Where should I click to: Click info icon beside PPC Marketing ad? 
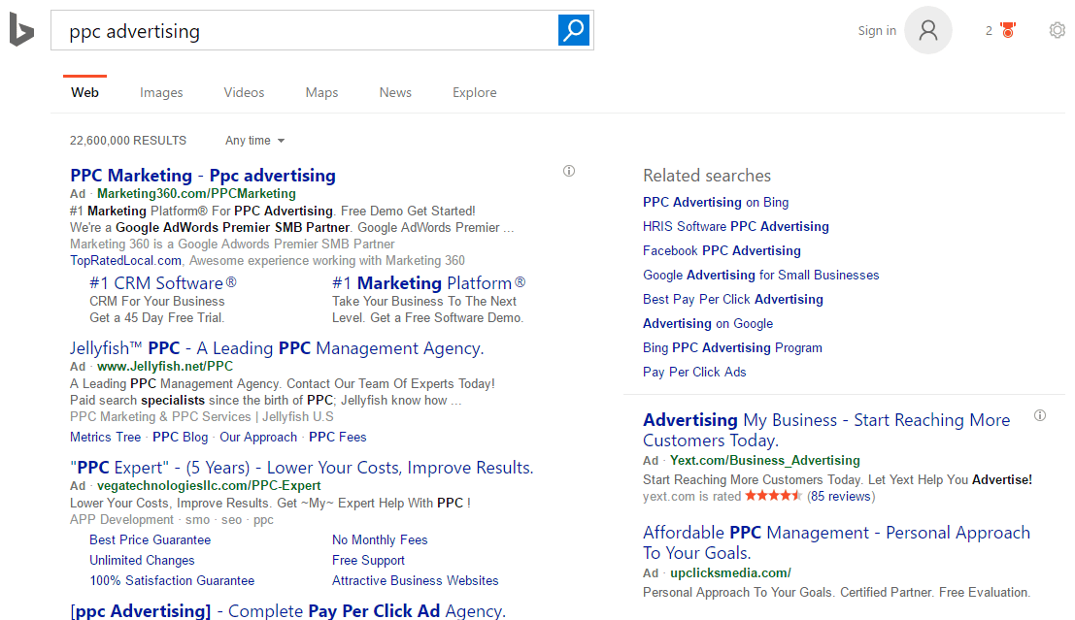[x=569, y=172]
